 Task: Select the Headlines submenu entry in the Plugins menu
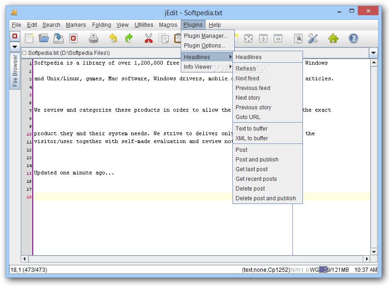click(x=207, y=57)
